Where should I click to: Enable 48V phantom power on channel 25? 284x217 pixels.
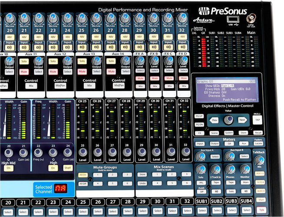pos(82,37)
